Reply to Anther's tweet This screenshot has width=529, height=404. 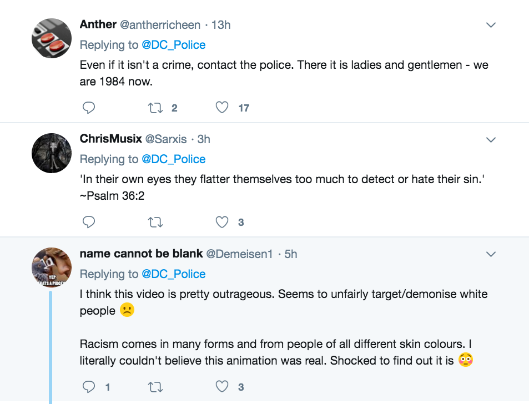pyautogui.click(x=89, y=108)
